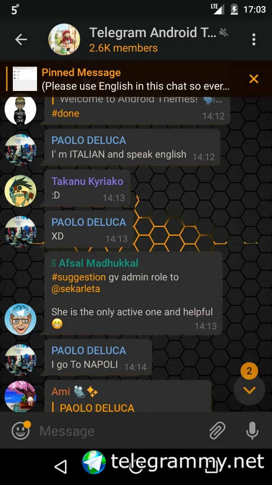The height and width of the screenshot is (485, 272).
Task: Open Takanu Kyriako's avatar
Action: coord(20,191)
